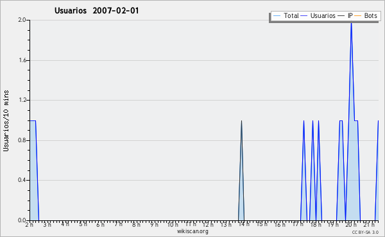The width and height of the screenshot is (385, 237).
Task: Click the '14 h' x-axis label
Action: 244,224
